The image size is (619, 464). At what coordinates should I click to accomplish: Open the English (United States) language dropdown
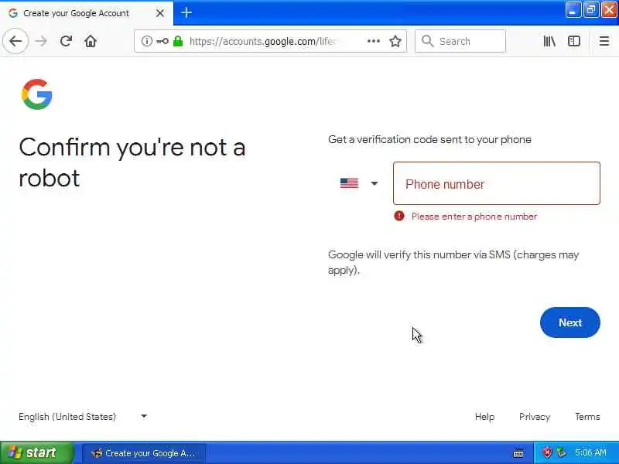[x=83, y=417]
